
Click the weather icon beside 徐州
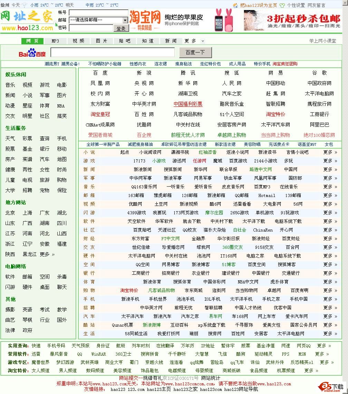pyautogui.click(x=24, y=5)
